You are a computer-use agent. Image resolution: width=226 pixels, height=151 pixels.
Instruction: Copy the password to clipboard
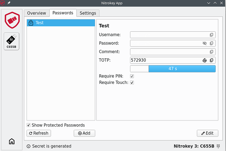click(x=212, y=43)
